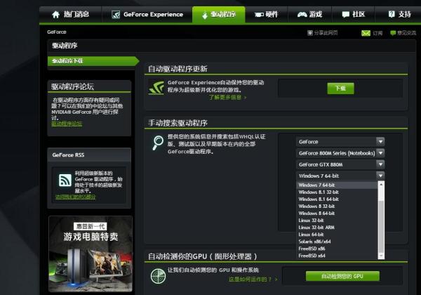This screenshot has height=295, width=421.
Task: Select 驱动程序下载 in the sidebar
Action: coord(93,61)
